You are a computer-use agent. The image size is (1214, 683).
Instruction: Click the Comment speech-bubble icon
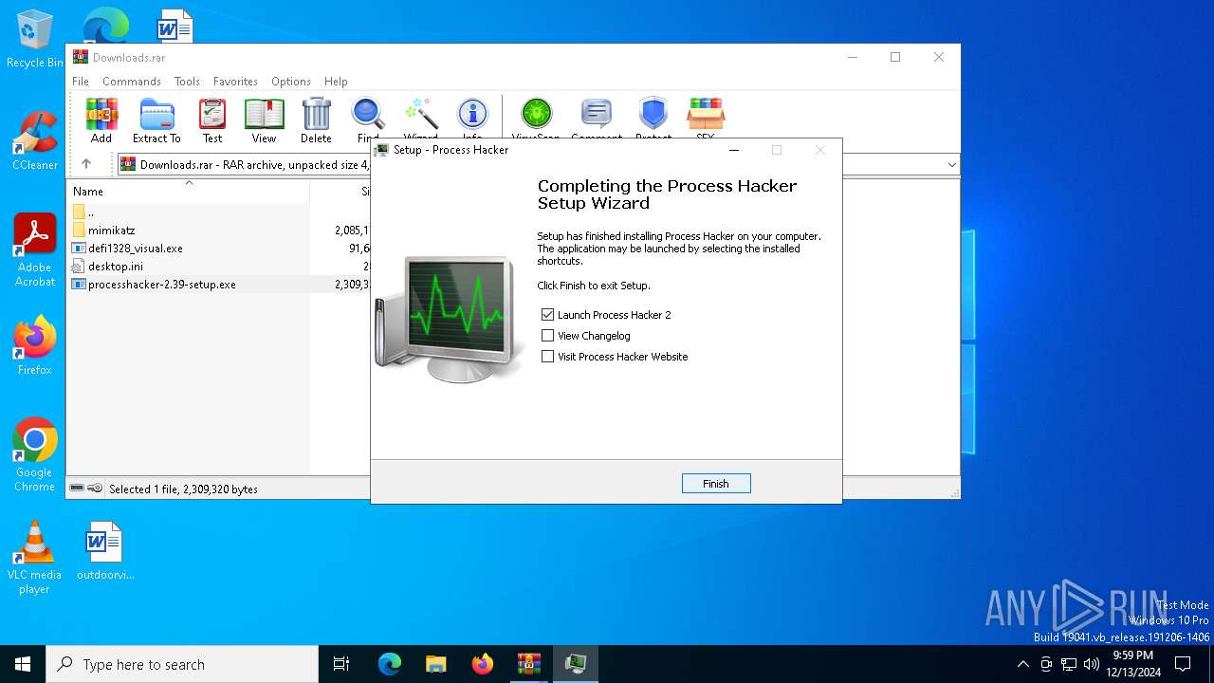[x=597, y=116]
